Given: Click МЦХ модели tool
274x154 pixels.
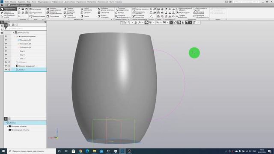Looking at the screenshot, I should coord(183,13).
